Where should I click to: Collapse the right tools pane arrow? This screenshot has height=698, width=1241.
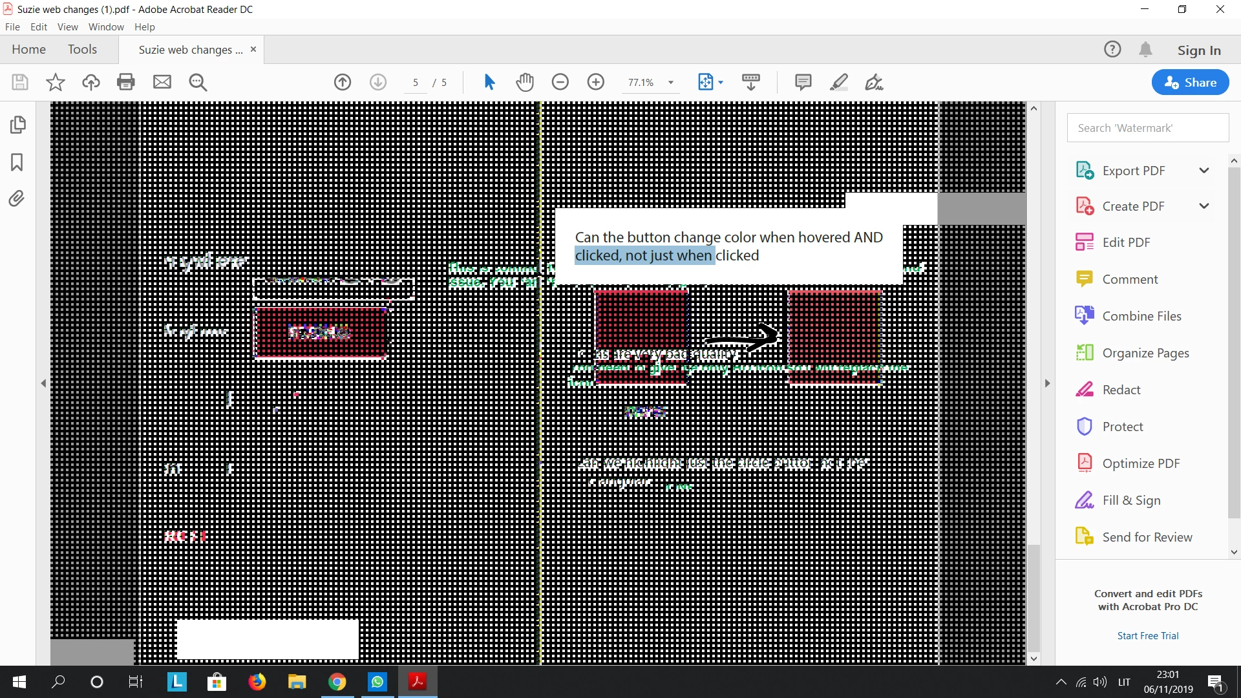pyautogui.click(x=1048, y=383)
